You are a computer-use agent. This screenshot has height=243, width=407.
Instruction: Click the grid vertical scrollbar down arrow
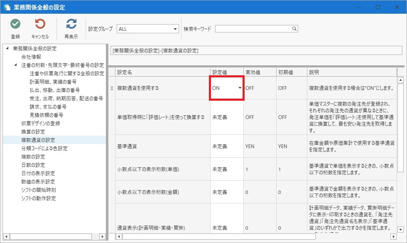pos(400,229)
